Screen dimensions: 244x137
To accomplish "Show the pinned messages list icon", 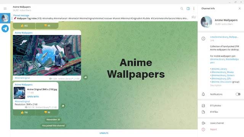I will tap(193, 17).
